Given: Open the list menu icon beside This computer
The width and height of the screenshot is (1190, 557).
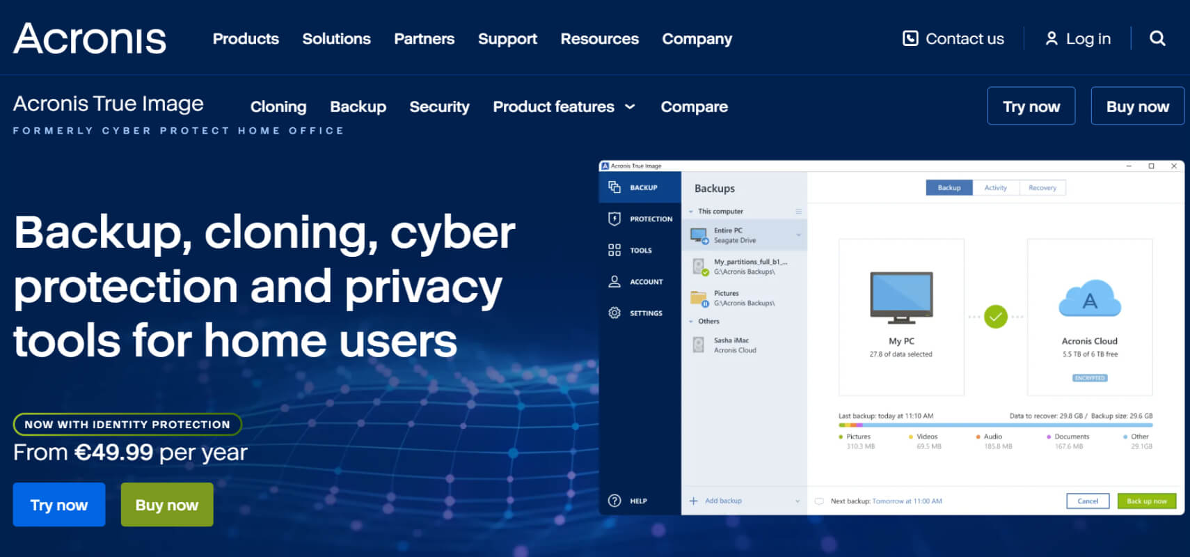Looking at the screenshot, I should tap(799, 211).
